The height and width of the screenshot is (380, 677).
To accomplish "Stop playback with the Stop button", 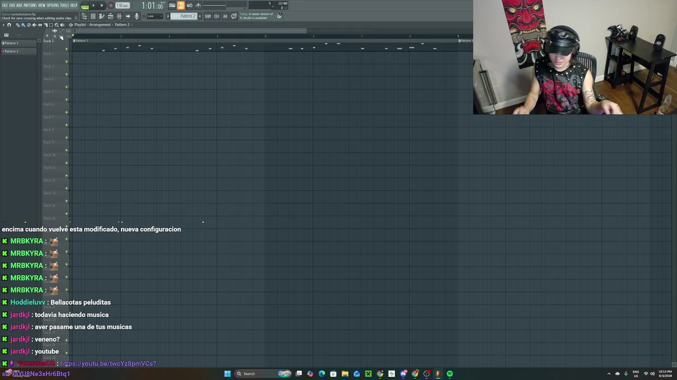I will (102, 5).
